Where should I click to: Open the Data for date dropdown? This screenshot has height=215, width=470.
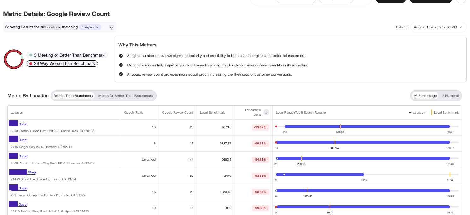click(x=438, y=27)
